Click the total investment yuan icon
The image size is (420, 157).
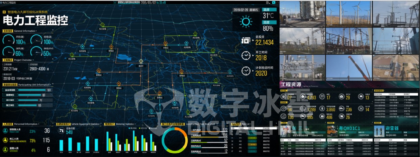click(246, 40)
